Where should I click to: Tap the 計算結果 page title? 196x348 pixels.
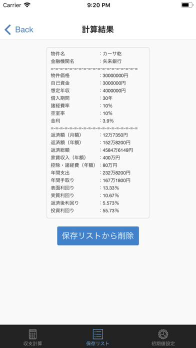(98, 29)
